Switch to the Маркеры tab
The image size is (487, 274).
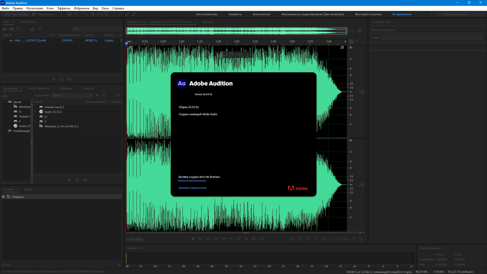click(66, 88)
